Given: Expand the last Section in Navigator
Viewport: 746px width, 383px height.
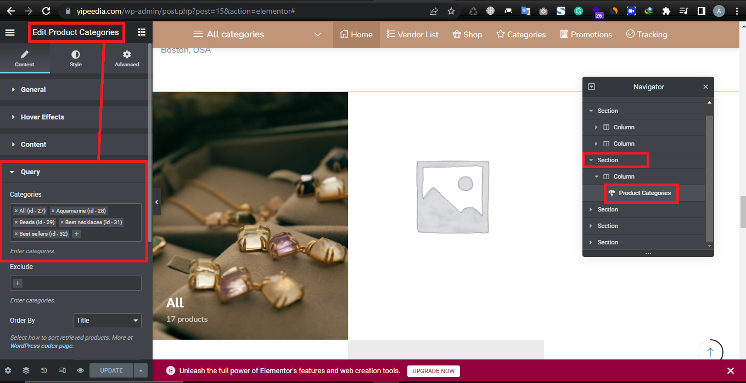Looking at the screenshot, I should point(592,242).
